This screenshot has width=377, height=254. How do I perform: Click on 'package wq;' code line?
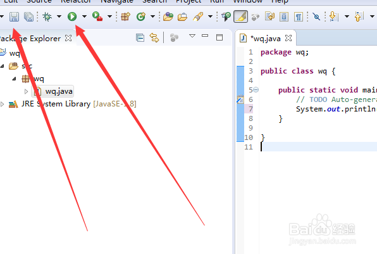click(285, 52)
